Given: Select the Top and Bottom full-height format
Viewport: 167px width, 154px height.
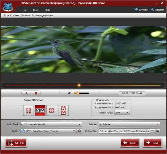Looking at the screenshot, I should click(x=63, y=110).
